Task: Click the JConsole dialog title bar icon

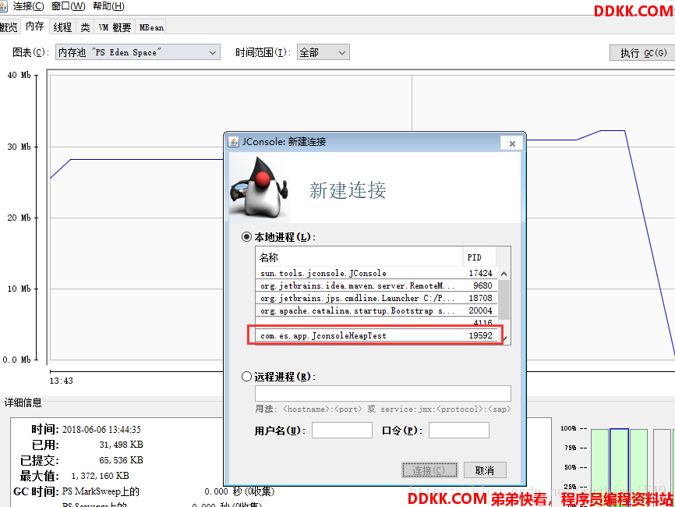Action: pyautogui.click(x=234, y=142)
